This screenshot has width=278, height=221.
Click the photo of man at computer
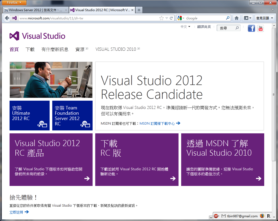51,80
